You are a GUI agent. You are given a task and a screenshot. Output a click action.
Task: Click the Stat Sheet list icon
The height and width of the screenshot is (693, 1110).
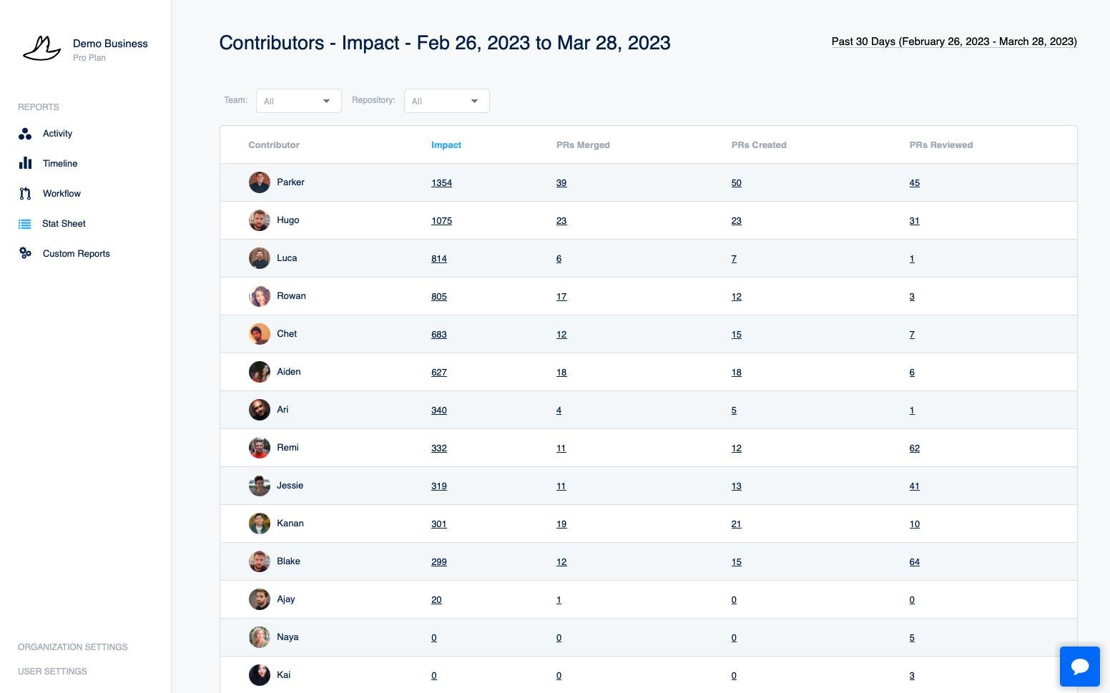pyautogui.click(x=25, y=224)
